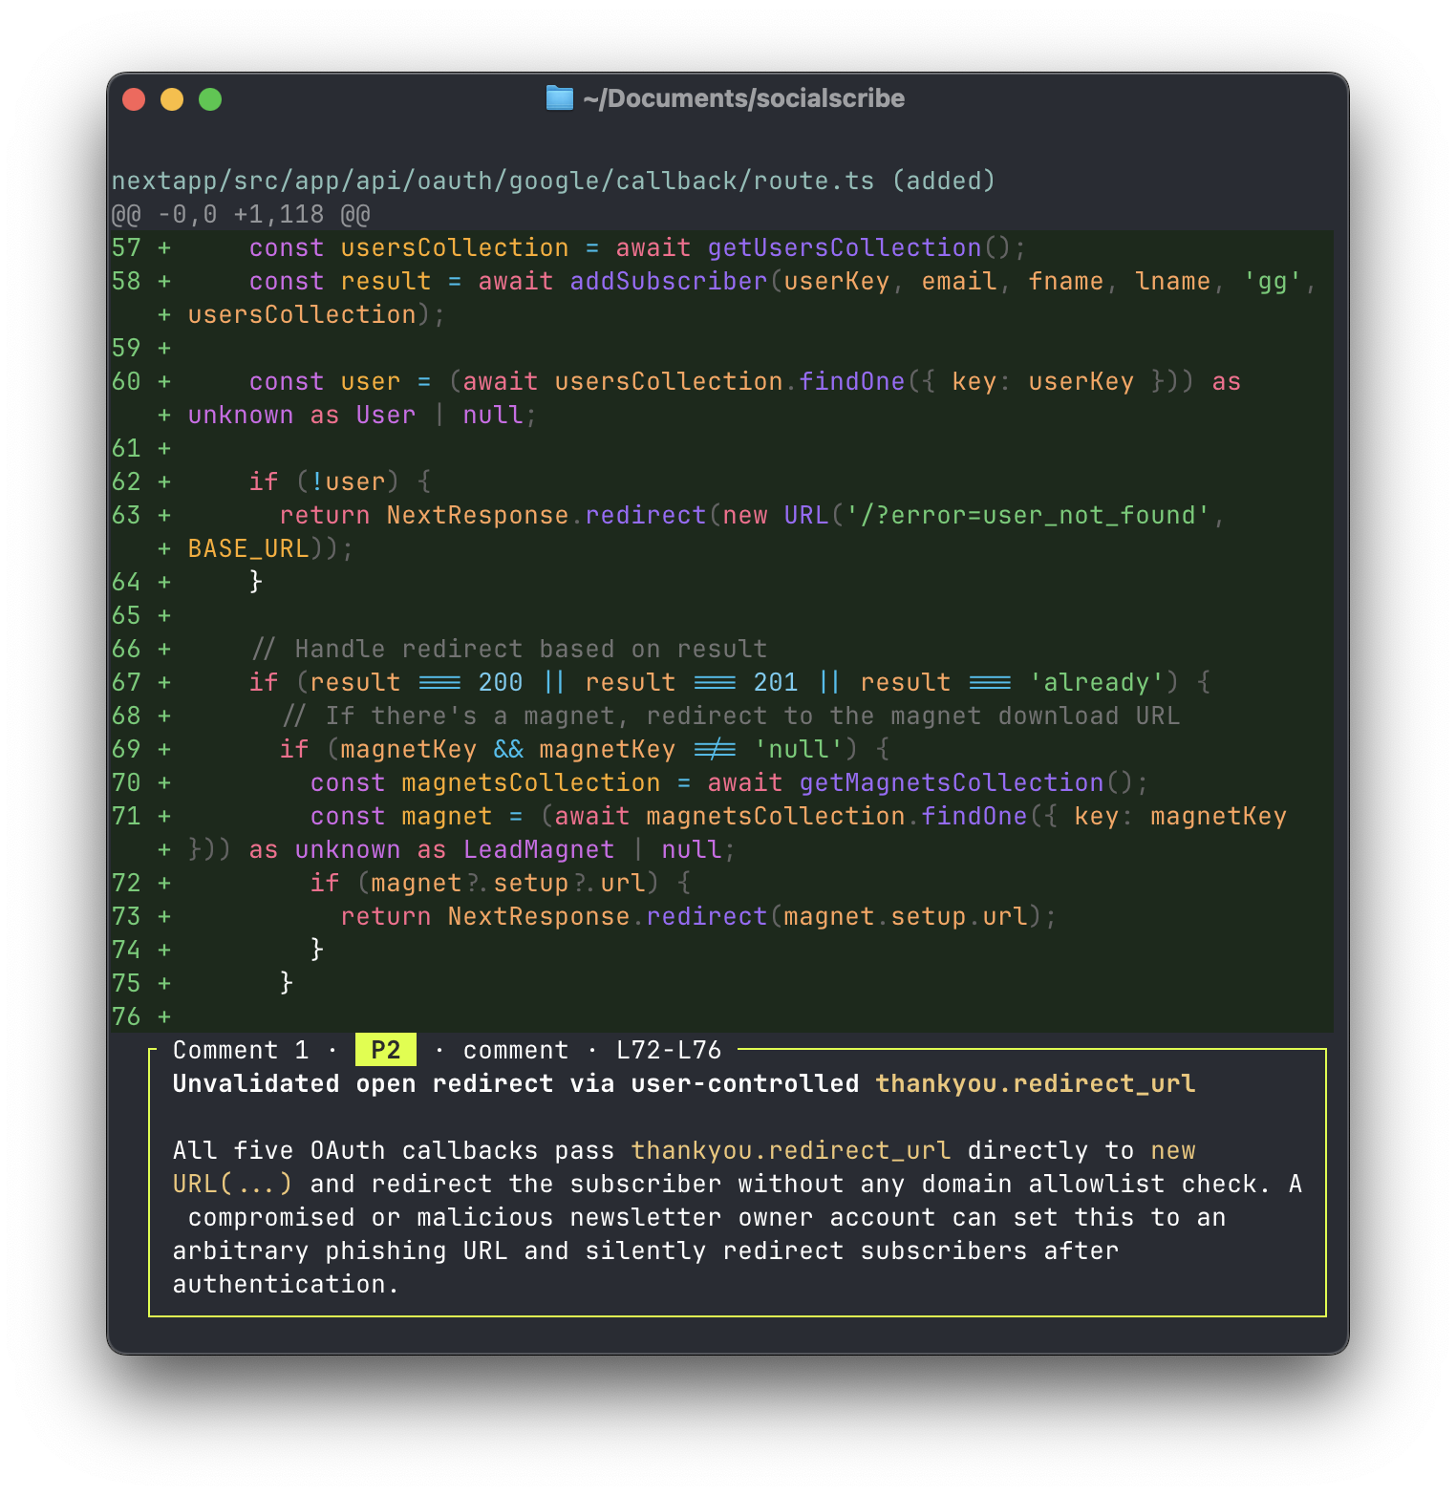This screenshot has width=1456, height=1496.
Task: Click the '(added)' file status label
Action: (944, 181)
